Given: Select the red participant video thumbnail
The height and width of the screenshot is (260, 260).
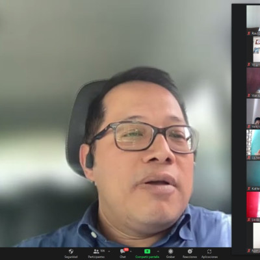Looking at the screenshot, I should click(253, 207).
